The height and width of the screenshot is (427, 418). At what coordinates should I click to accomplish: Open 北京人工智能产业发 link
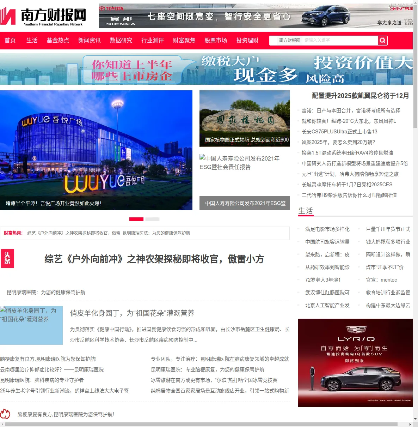pos(327,305)
